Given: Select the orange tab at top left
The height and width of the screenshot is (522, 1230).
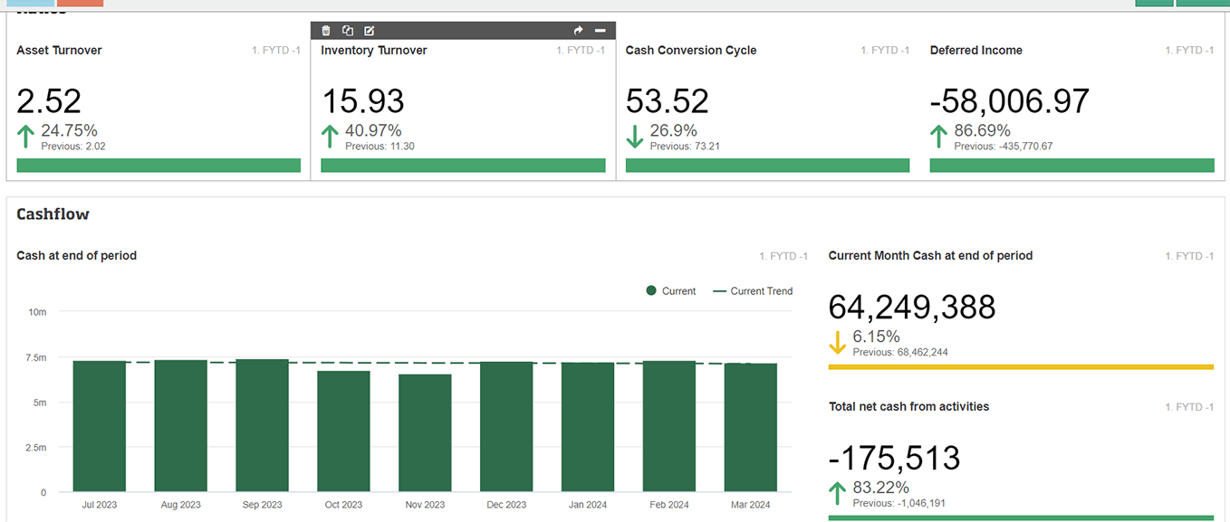Looking at the screenshot, I should (82, 3).
